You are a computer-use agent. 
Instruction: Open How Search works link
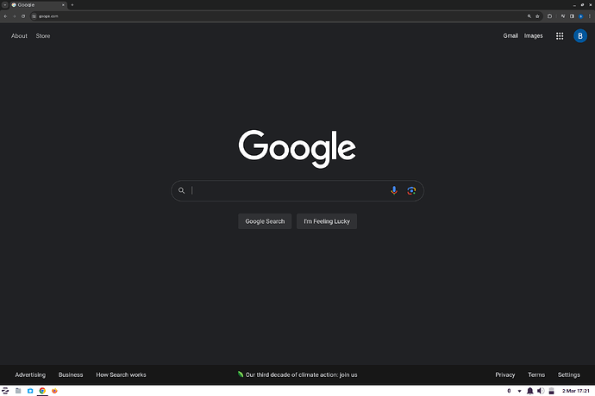(121, 374)
